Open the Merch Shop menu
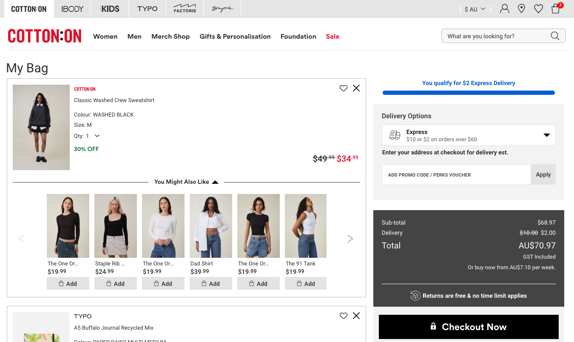Viewport: 574px width, 342px height. pos(170,37)
